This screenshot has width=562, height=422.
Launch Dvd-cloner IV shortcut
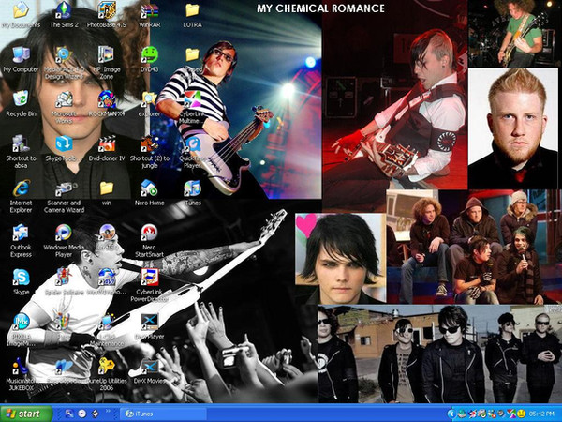(107, 143)
